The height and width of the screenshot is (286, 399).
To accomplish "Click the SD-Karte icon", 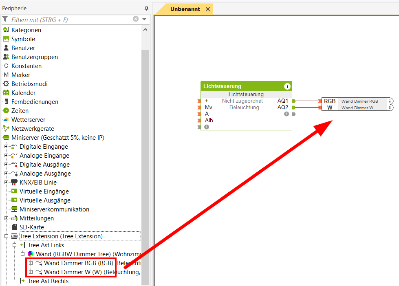I will point(14,227).
